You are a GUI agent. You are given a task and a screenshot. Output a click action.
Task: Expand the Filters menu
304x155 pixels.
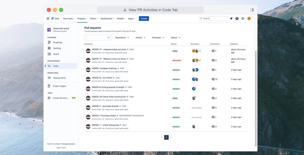click(x=94, y=19)
